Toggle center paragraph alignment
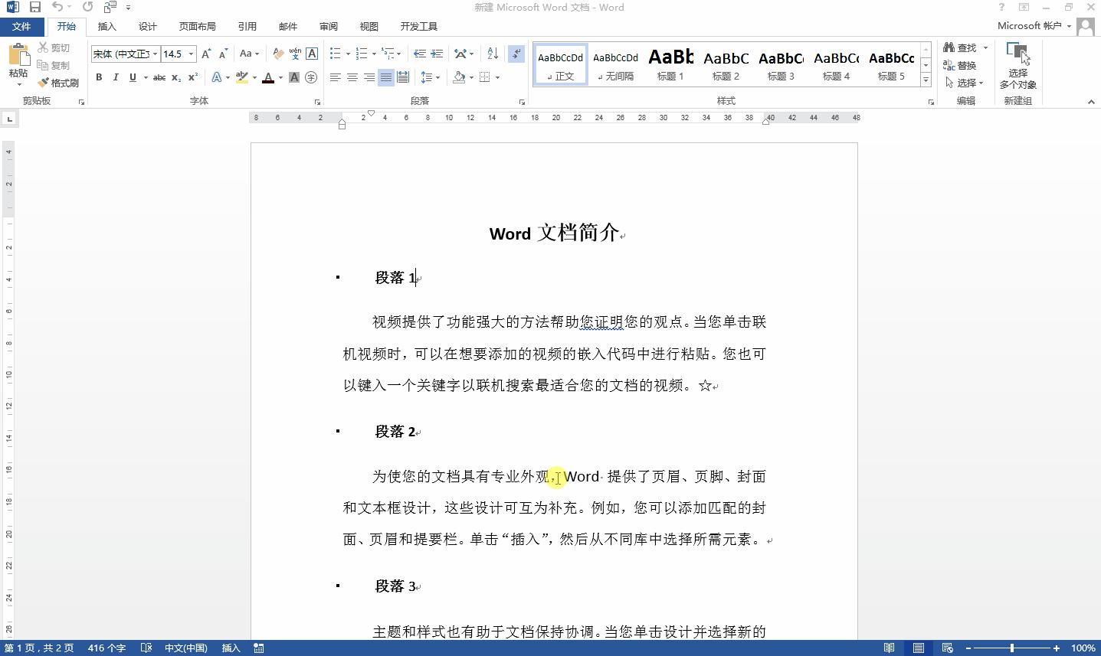 (x=352, y=77)
